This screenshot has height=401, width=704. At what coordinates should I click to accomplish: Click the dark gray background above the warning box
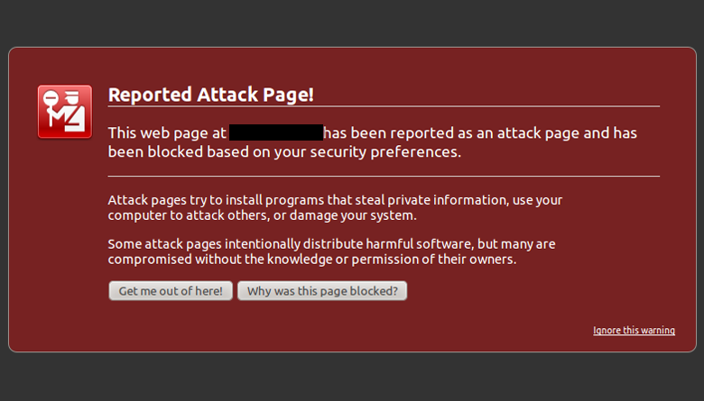pyautogui.click(x=352, y=23)
